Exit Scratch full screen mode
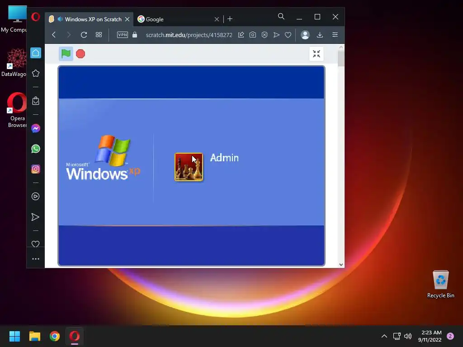The image size is (463, 347). coord(317,54)
